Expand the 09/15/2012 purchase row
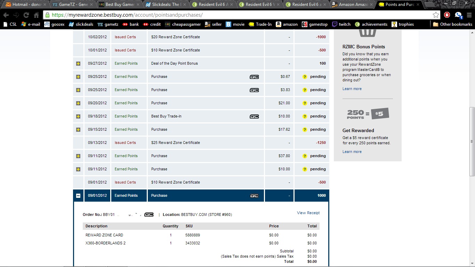Image resolution: width=475 pixels, height=267 pixels. pyautogui.click(x=78, y=130)
